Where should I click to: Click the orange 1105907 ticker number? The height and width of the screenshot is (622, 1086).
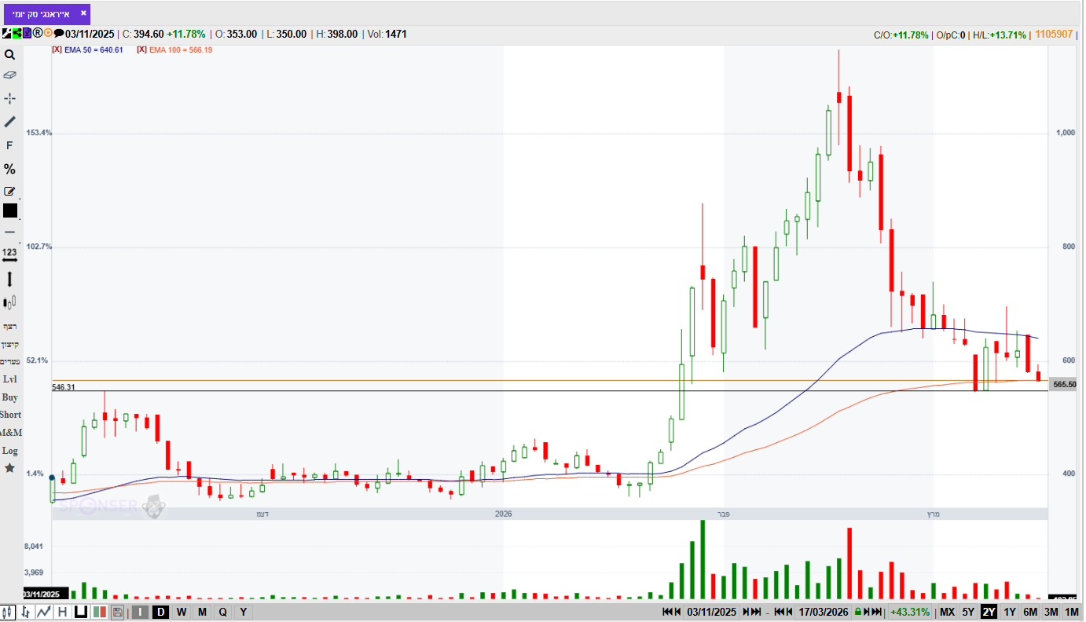1055,34
